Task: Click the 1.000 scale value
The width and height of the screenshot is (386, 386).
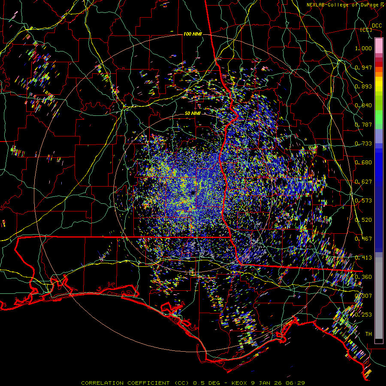Action: pos(363,48)
